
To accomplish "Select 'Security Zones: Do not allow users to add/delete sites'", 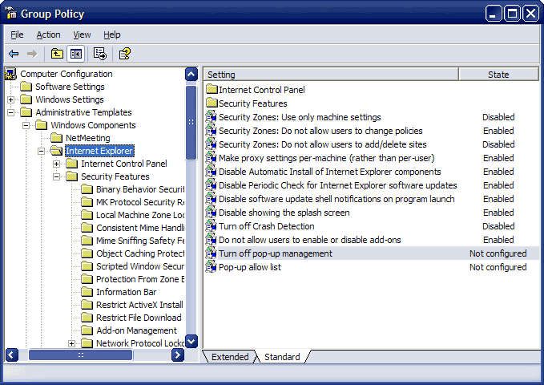I will click(323, 144).
